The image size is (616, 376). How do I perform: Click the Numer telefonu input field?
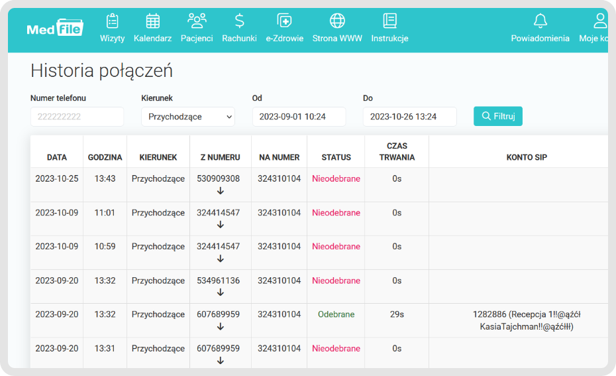pyautogui.click(x=77, y=117)
